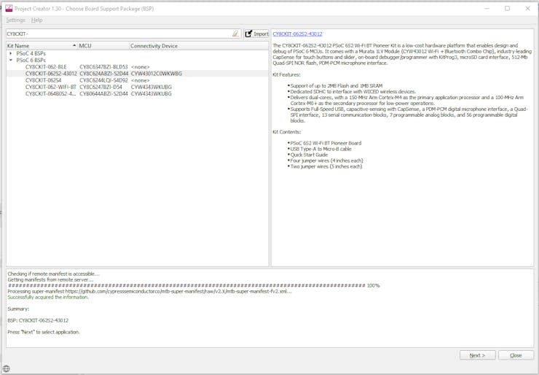Open the Settings menu
Viewport: 539px width, 375px height.
pyautogui.click(x=15, y=20)
